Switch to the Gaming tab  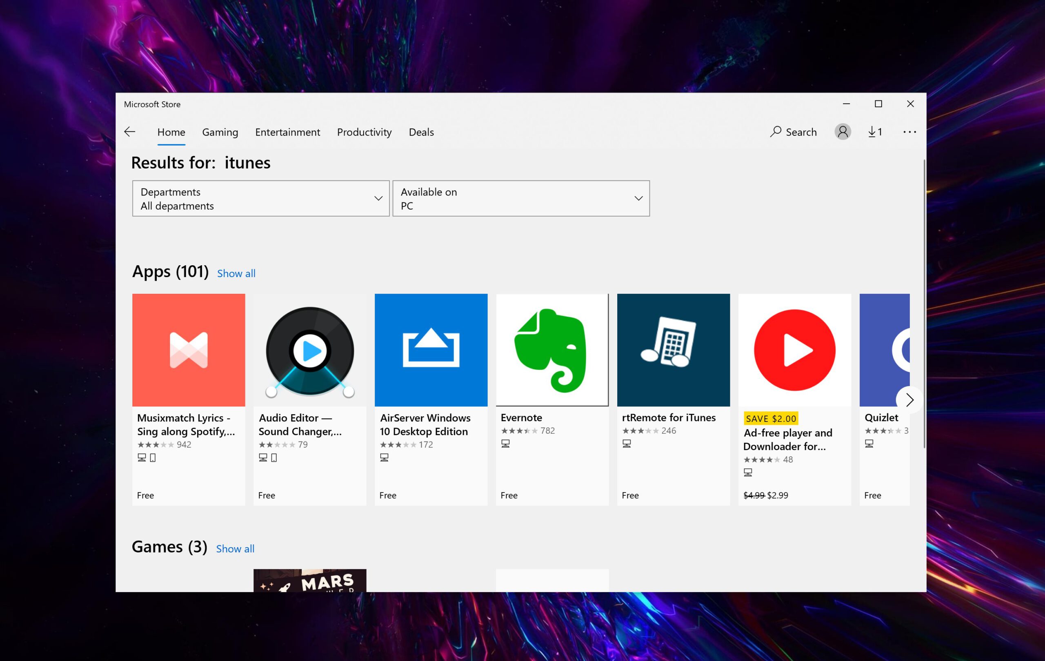click(x=220, y=132)
